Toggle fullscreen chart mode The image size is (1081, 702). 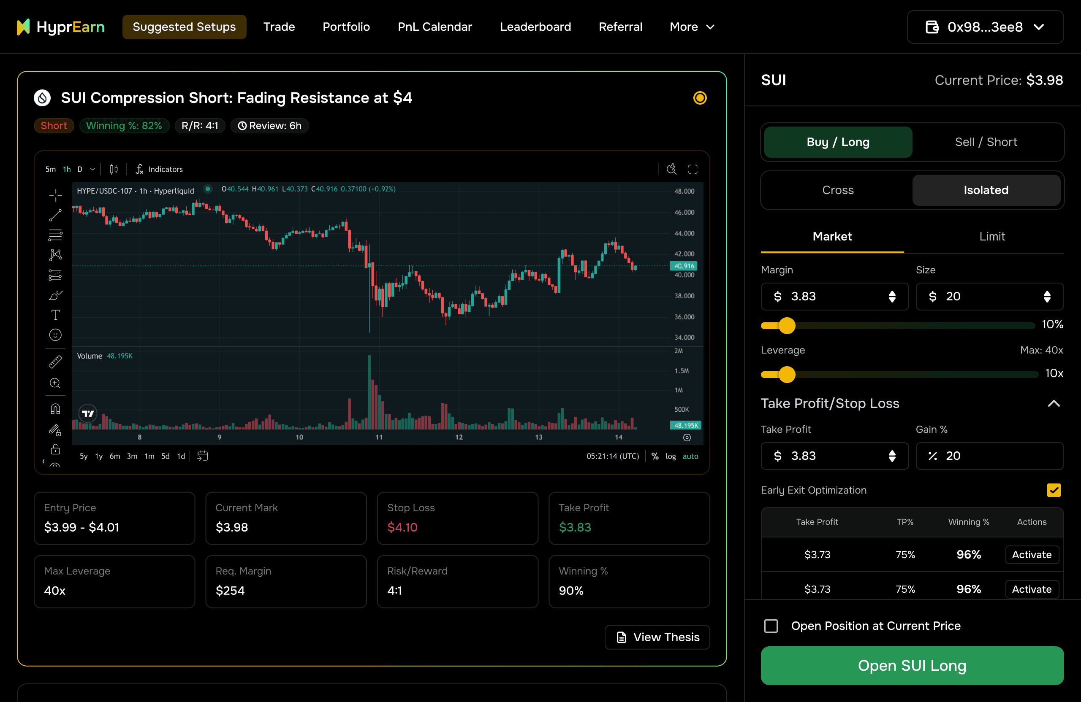tap(693, 169)
